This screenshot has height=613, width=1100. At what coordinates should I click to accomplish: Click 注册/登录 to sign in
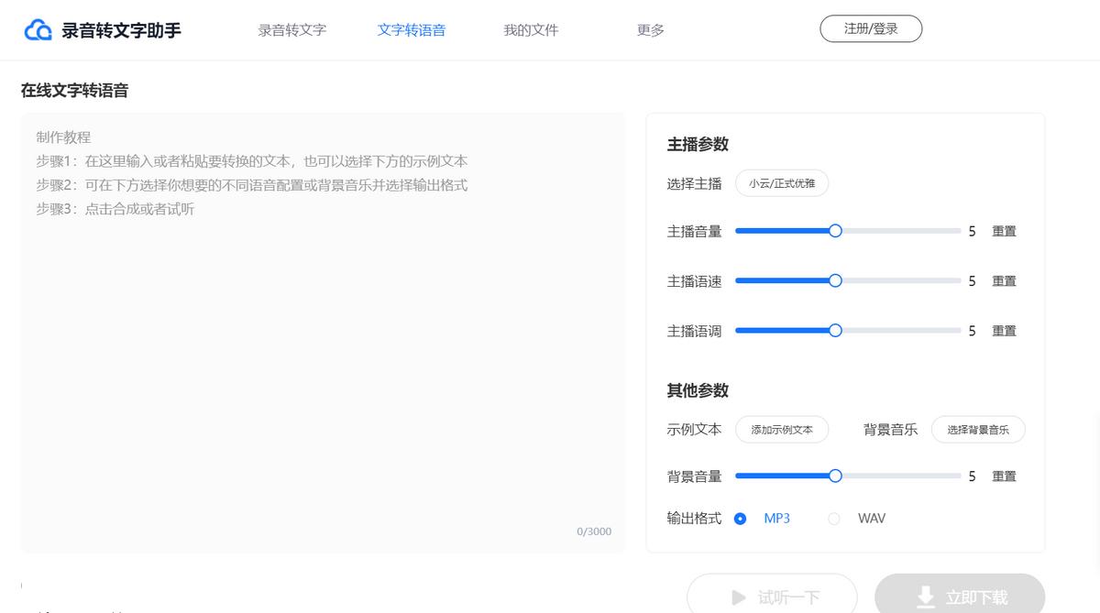pyautogui.click(x=871, y=28)
